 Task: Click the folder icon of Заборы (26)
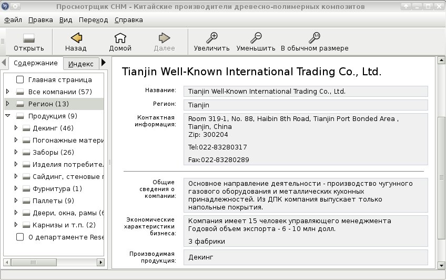tap(26, 153)
